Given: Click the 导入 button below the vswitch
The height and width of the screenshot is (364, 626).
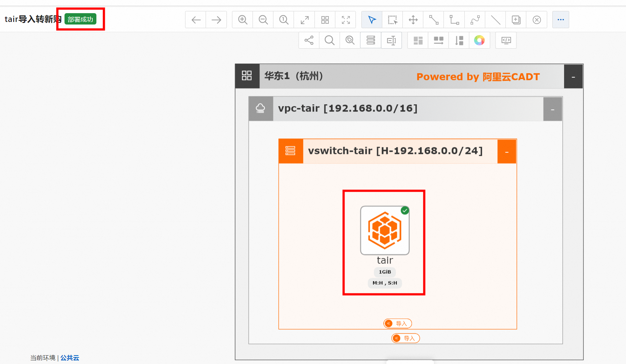Looking at the screenshot, I should point(406,338).
